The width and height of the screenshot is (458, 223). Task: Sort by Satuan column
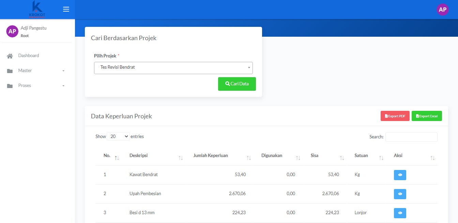click(x=381, y=158)
